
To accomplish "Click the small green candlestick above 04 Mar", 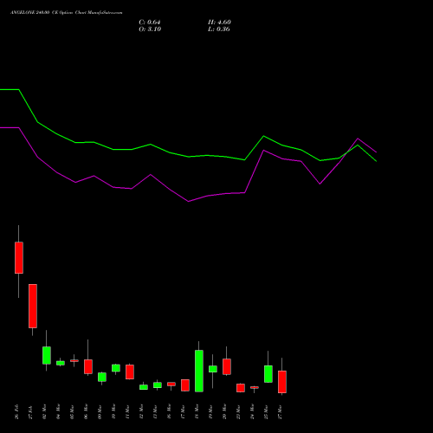I will [x=61, y=363].
